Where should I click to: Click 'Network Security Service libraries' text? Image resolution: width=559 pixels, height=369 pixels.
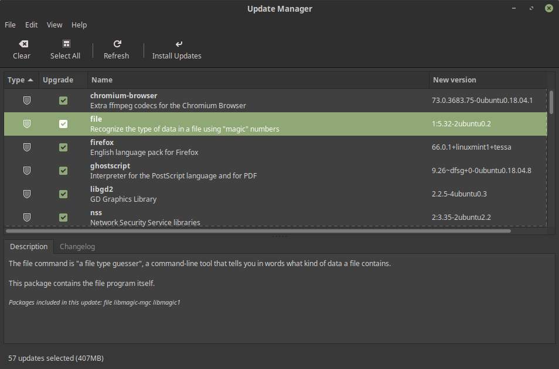[x=145, y=222]
